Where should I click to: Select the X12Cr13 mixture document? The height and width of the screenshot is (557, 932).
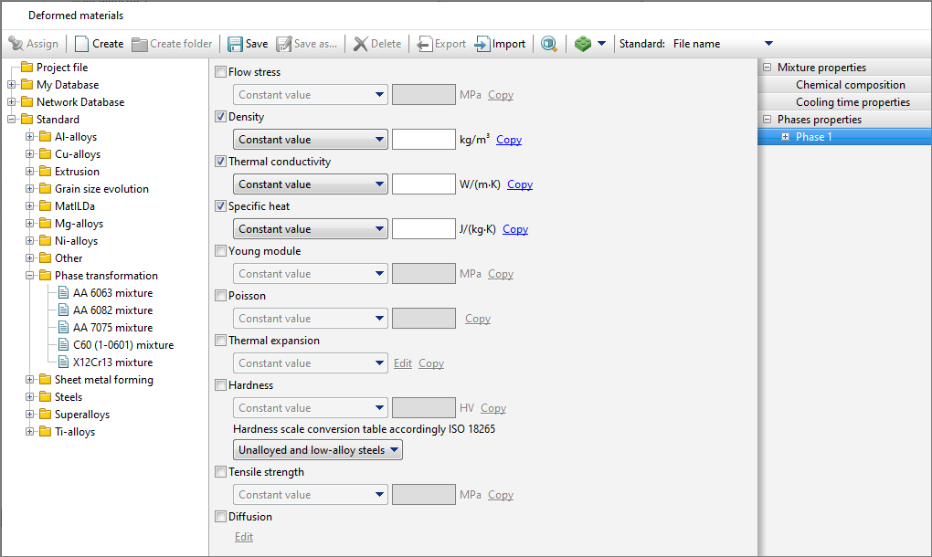point(112,363)
